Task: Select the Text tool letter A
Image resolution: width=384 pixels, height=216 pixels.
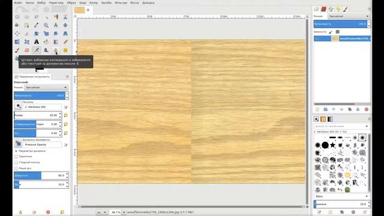Action: [x=36, y=42]
